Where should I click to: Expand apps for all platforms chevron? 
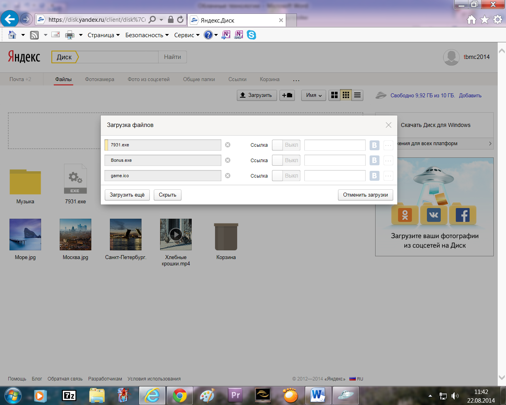coord(490,144)
